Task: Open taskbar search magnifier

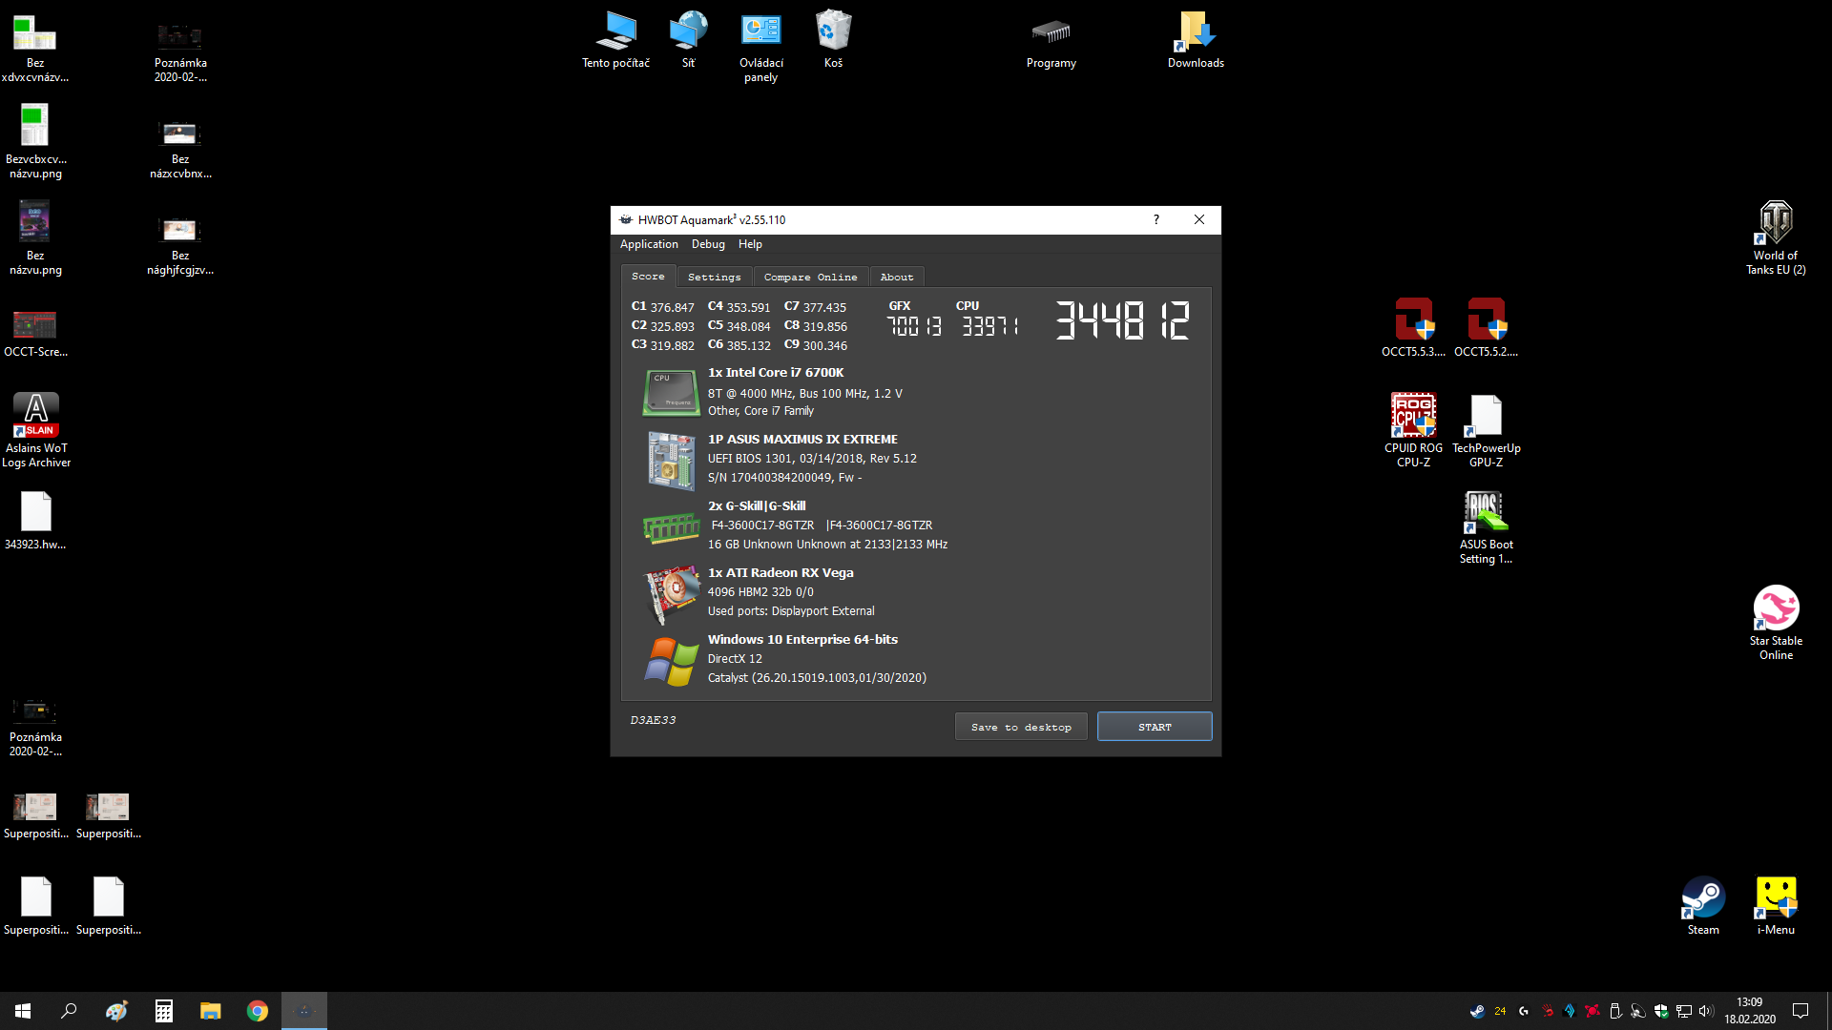Action: tap(69, 1011)
